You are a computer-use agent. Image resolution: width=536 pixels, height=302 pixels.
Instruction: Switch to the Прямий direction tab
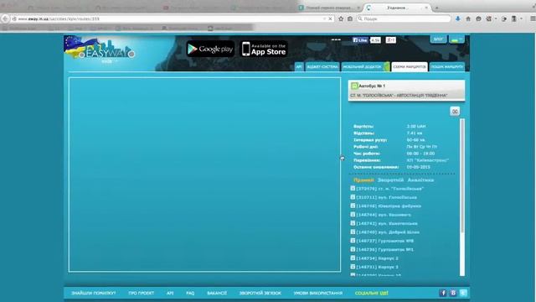(363, 180)
